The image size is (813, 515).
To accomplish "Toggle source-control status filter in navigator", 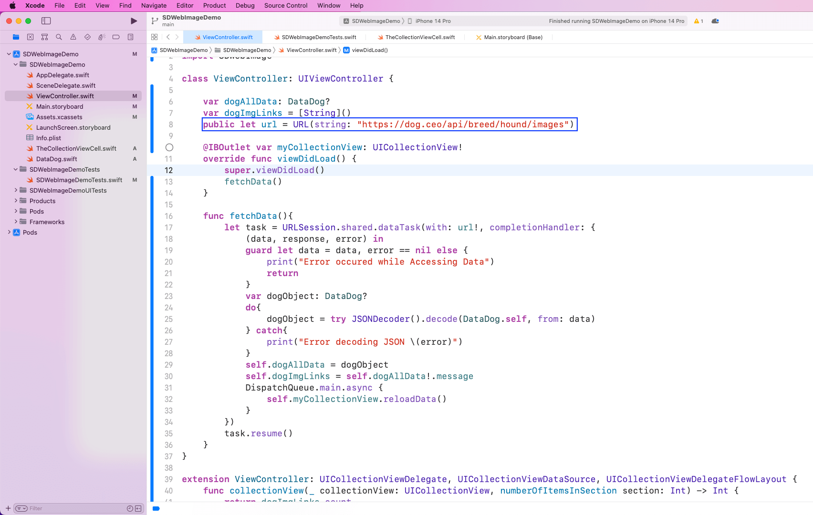I will pos(138,508).
